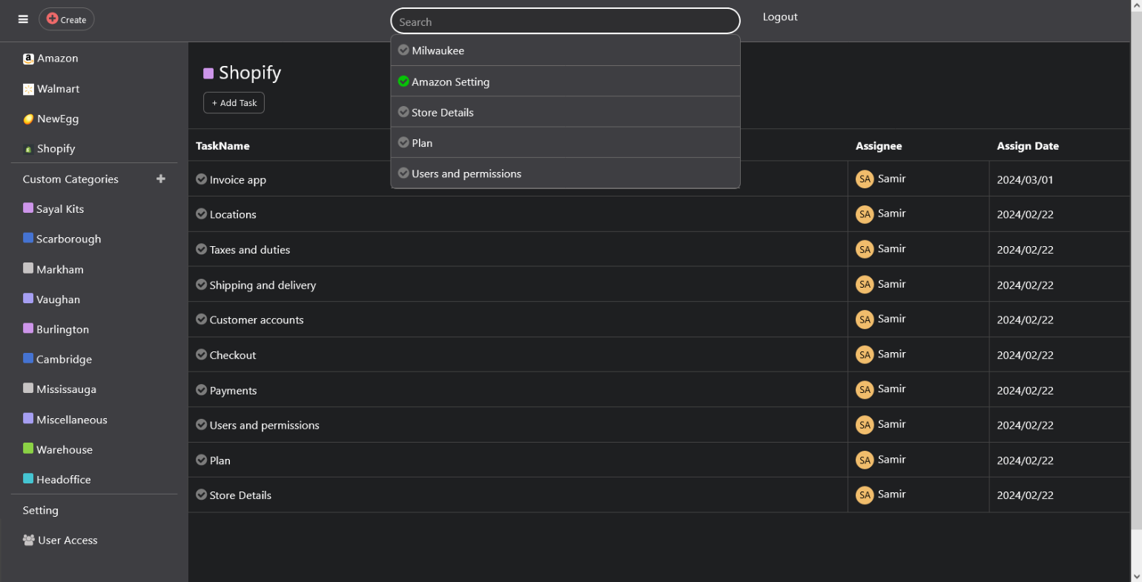
Task: Click the Shopify logo icon in sidebar
Action: (x=28, y=149)
